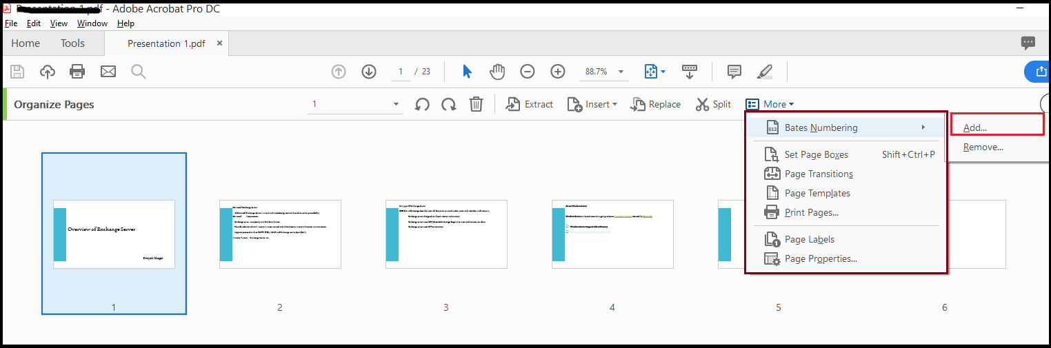Viewport: 1051px width, 348px height.
Task: Open the page range dropdown showing 1
Action: coord(355,104)
